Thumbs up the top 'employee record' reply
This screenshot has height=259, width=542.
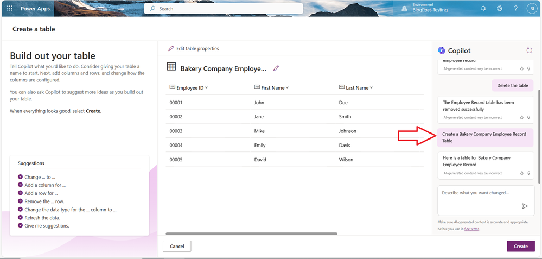(x=522, y=68)
